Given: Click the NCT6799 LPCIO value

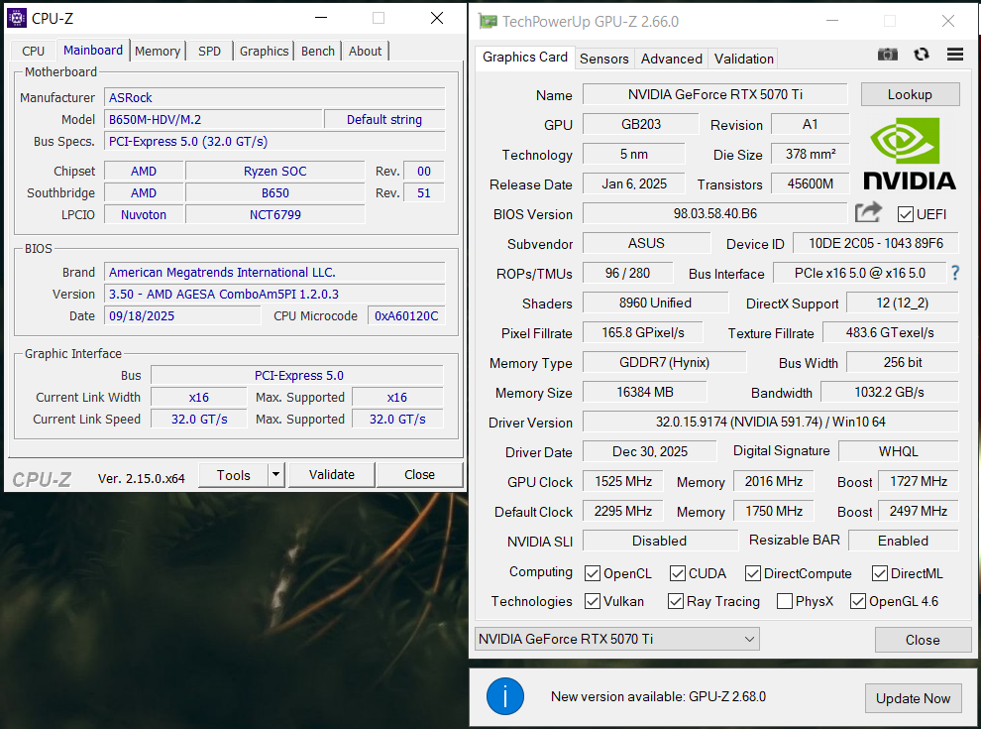Looking at the screenshot, I should [x=275, y=215].
